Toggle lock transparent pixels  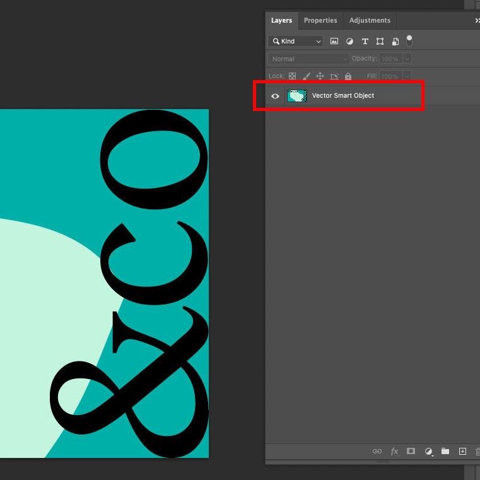292,76
